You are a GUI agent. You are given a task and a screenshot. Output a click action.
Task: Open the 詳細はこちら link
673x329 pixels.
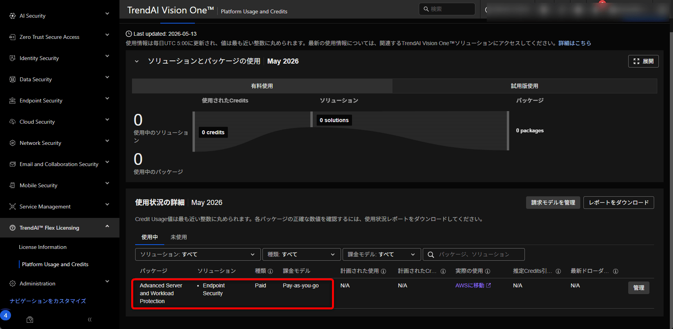pyautogui.click(x=575, y=43)
